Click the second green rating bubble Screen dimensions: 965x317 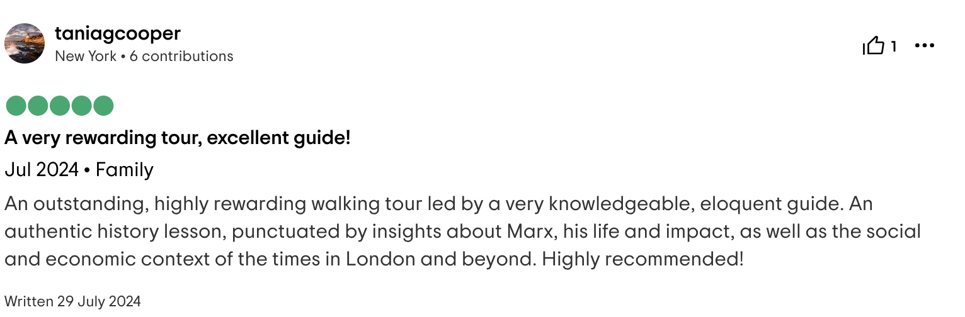tap(38, 106)
